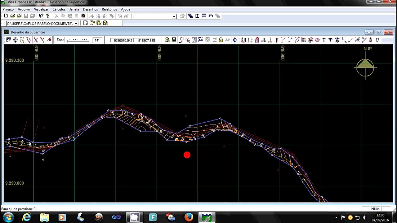Image resolution: width=397 pixels, height=223 pixels.
Task: Click the swap arrows icon in drawing toolbar
Action: point(214,40)
